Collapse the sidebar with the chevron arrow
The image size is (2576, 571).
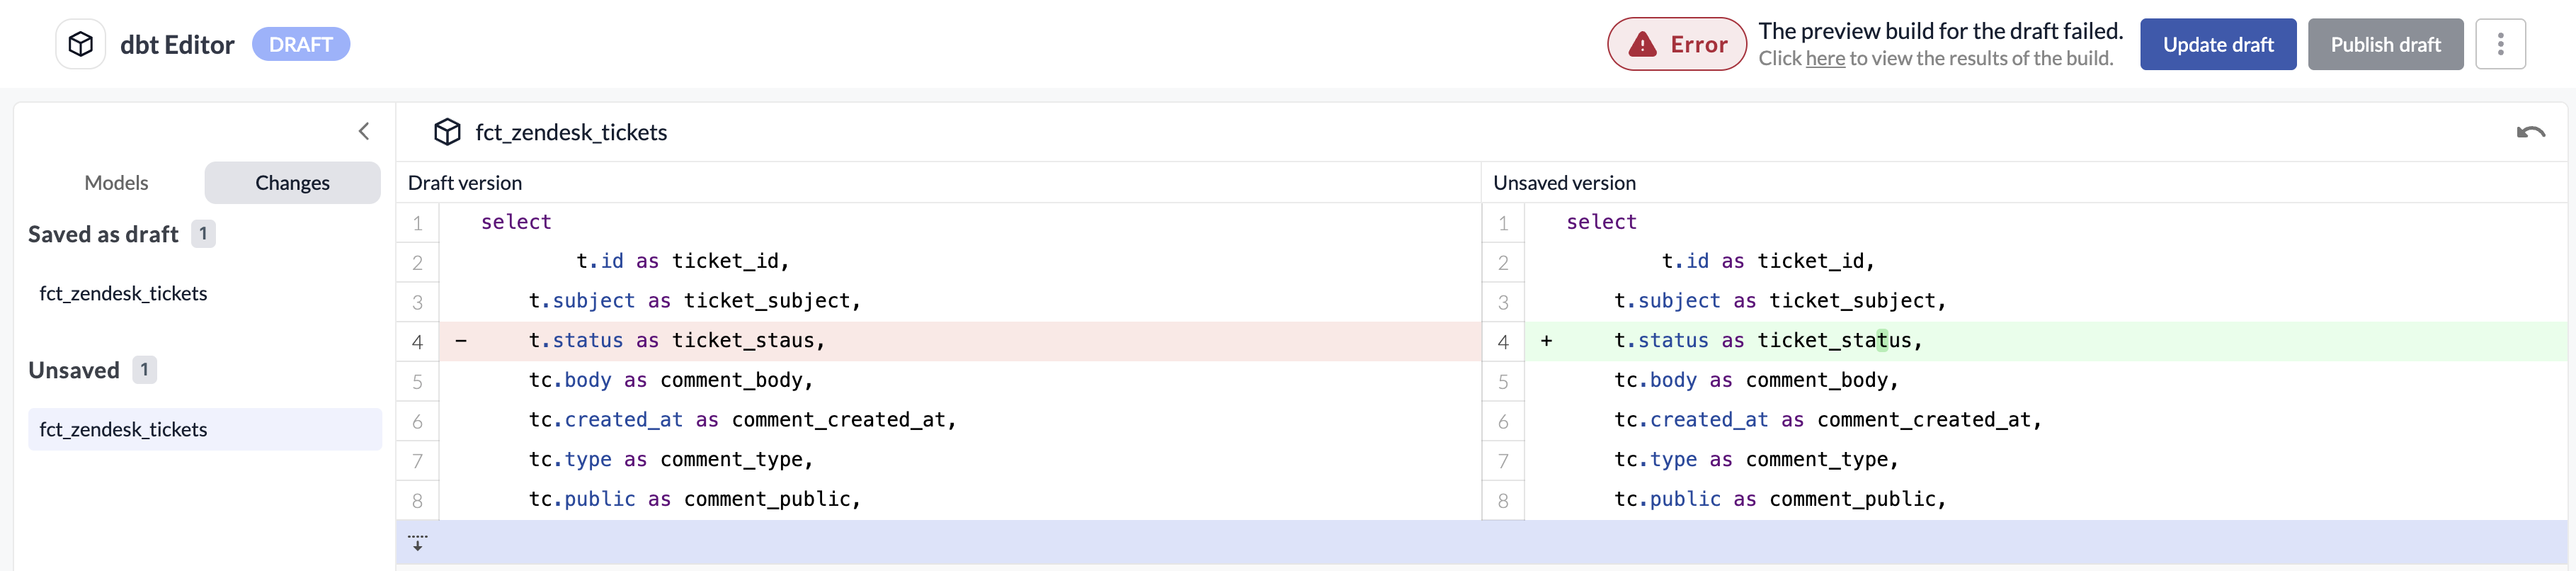364,131
